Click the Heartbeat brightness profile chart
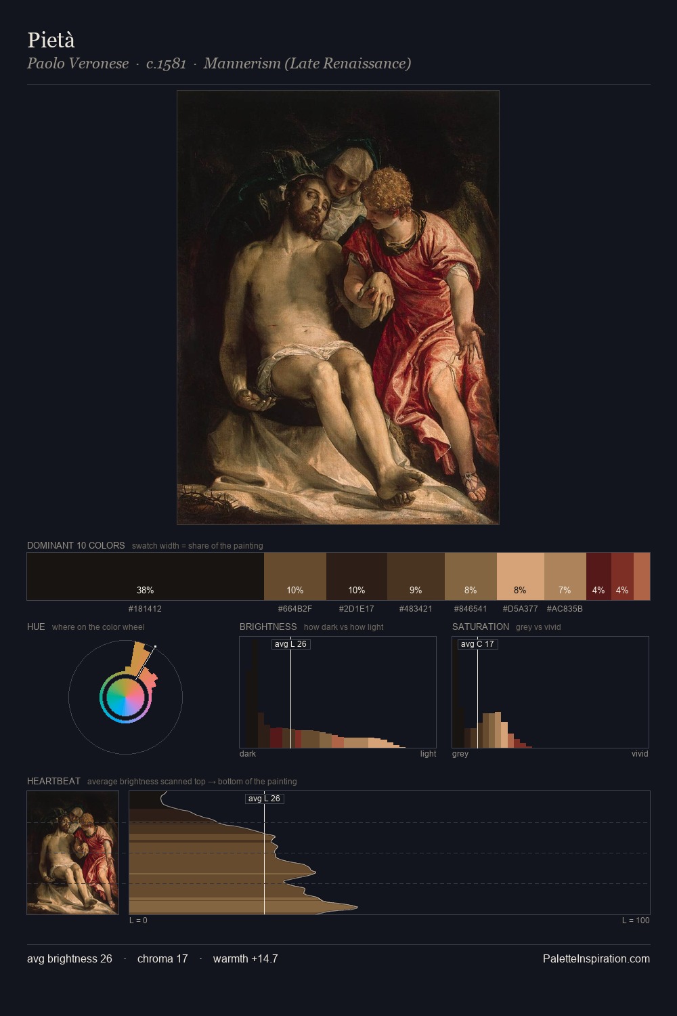677x1016 pixels. tap(389, 853)
